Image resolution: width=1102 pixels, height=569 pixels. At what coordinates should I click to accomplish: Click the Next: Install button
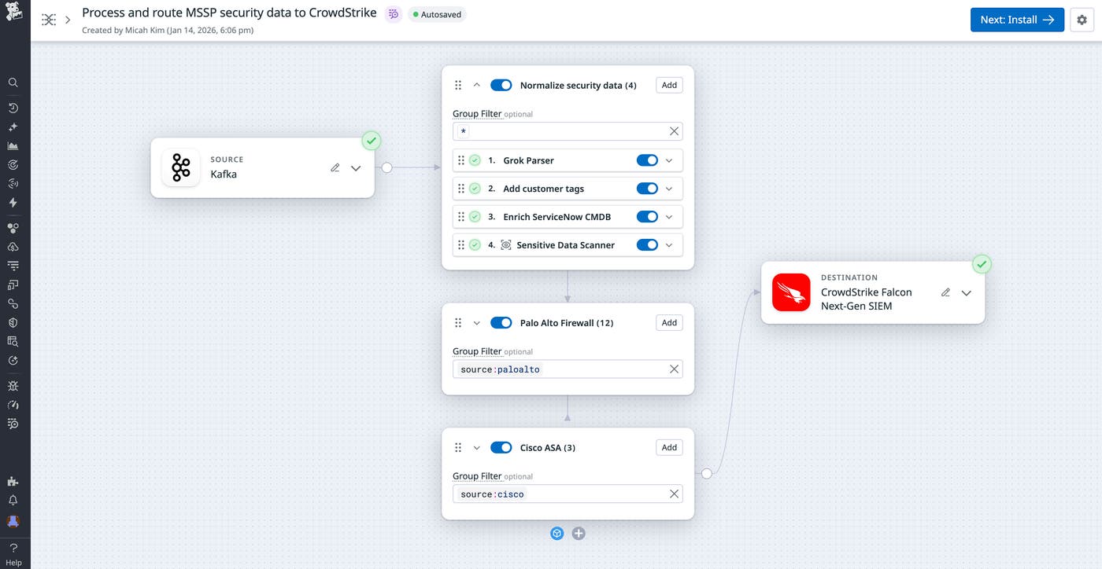pos(1017,20)
